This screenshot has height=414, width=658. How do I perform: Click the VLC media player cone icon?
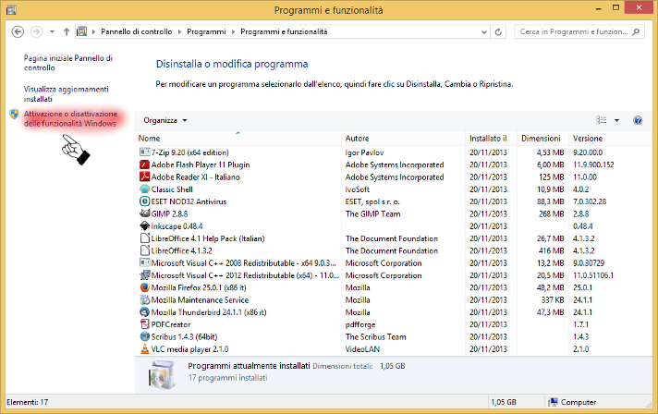click(145, 348)
